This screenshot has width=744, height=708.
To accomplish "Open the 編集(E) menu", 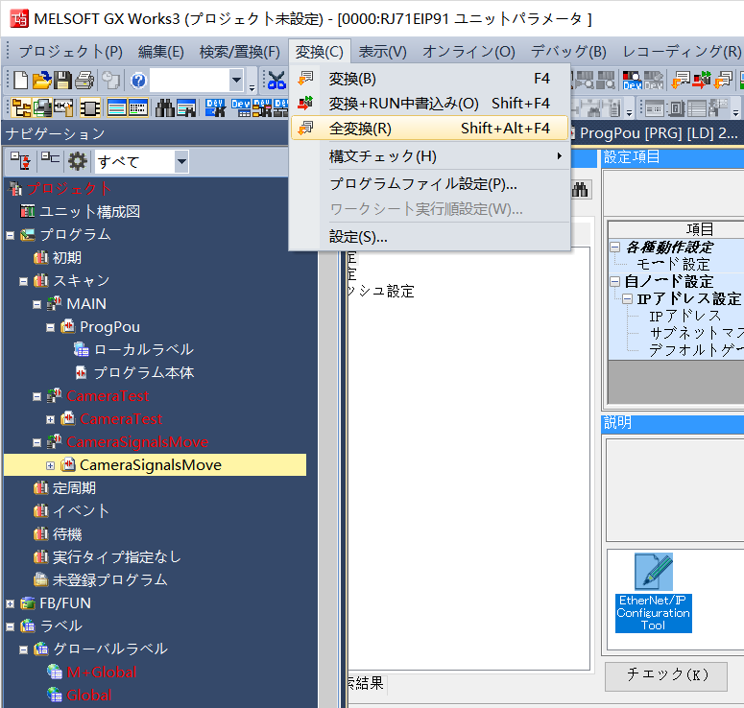I will click(x=161, y=51).
